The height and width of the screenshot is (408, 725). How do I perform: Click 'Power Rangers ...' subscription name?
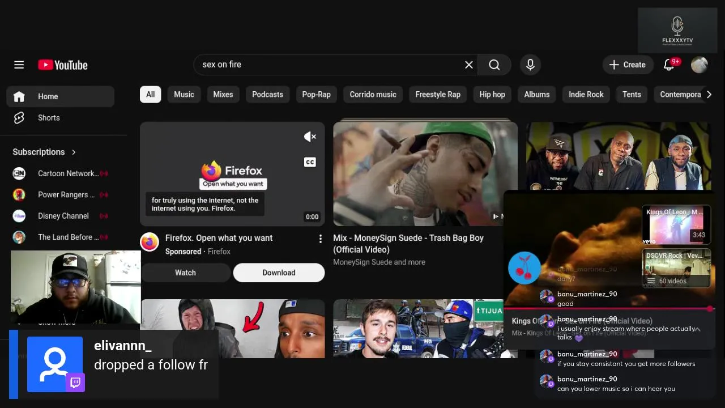point(66,194)
